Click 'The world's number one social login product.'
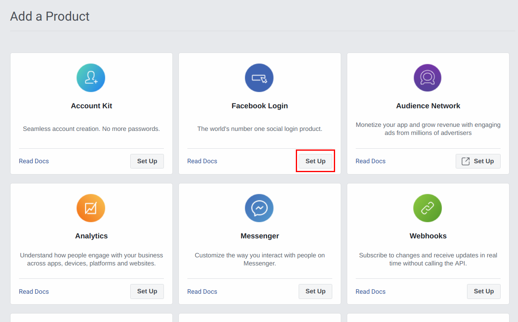This screenshot has height=322, width=518. [x=260, y=129]
